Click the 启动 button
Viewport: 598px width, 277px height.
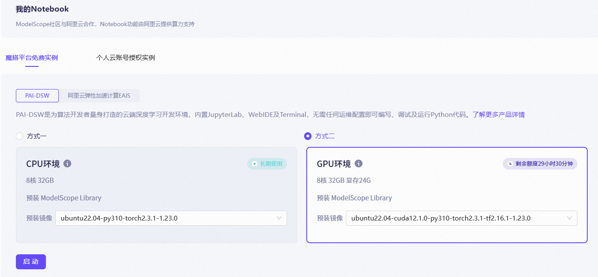30,262
